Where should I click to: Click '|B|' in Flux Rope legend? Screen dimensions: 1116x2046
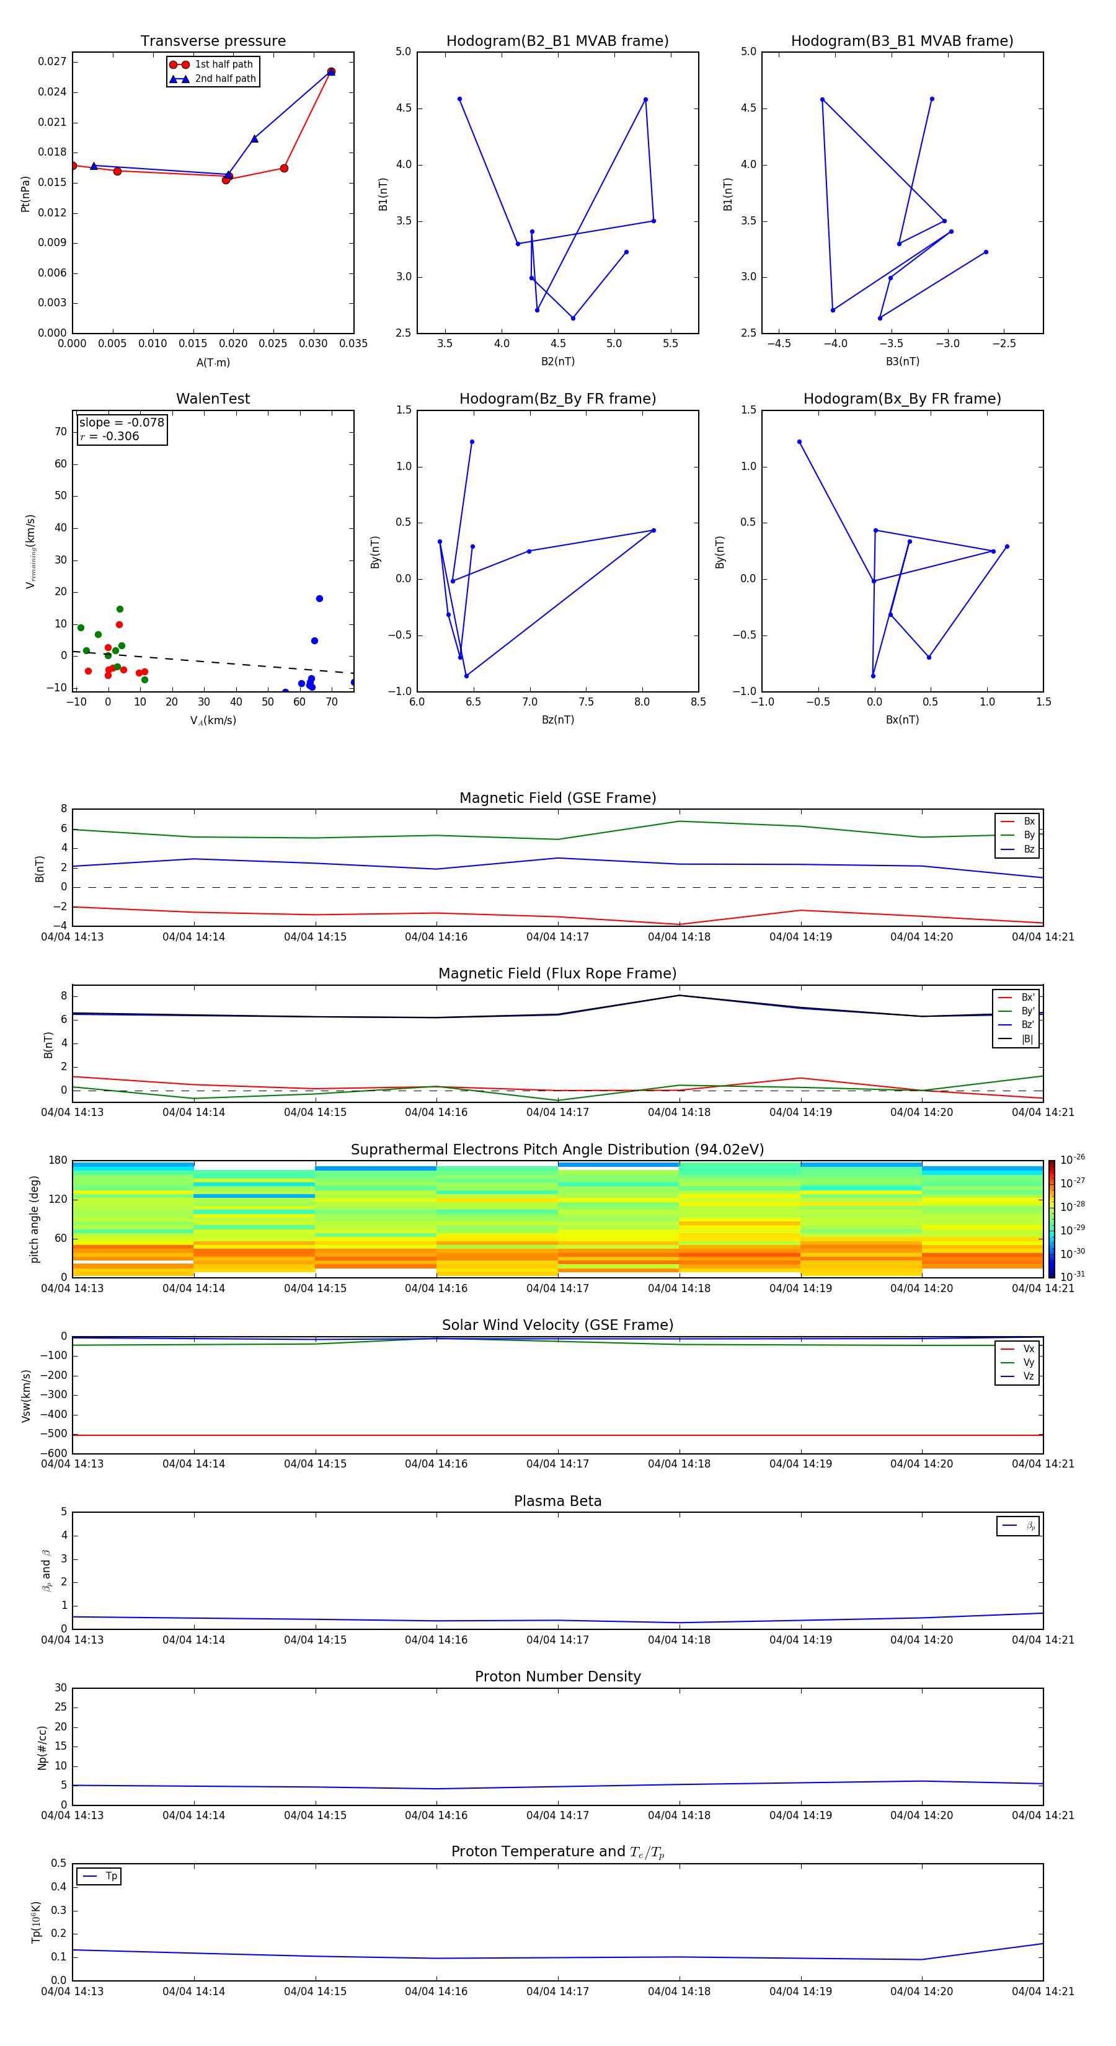pyautogui.click(x=1027, y=1039)
